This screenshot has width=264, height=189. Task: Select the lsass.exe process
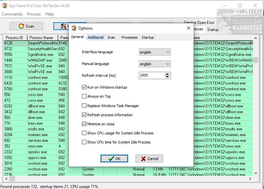pos(35,123)
